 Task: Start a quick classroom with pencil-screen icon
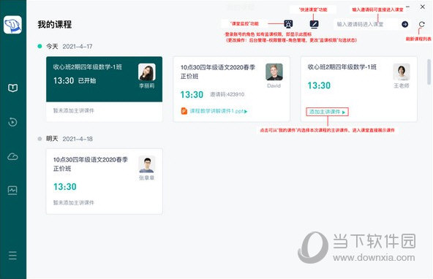(x=314, y=24)
